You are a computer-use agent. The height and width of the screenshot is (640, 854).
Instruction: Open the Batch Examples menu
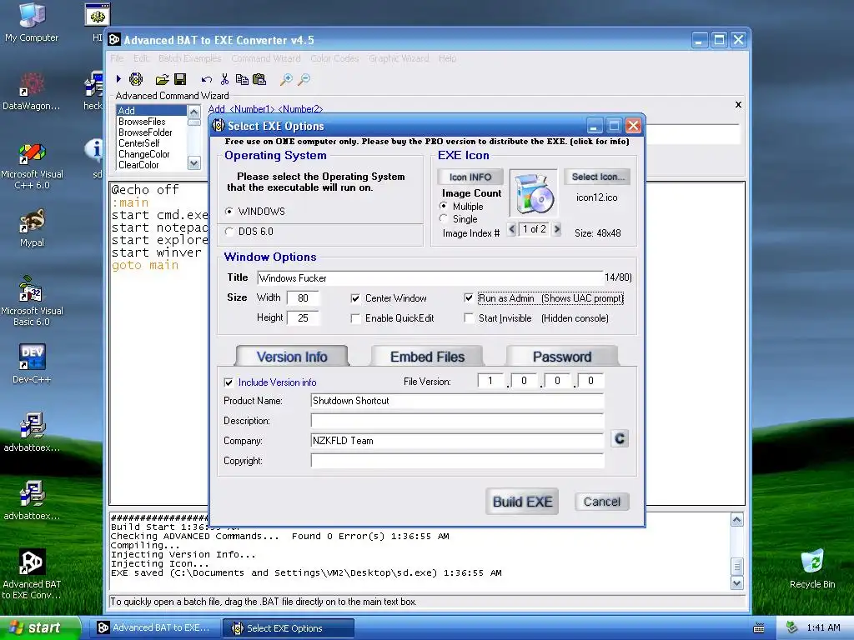[x=189, y=58]
